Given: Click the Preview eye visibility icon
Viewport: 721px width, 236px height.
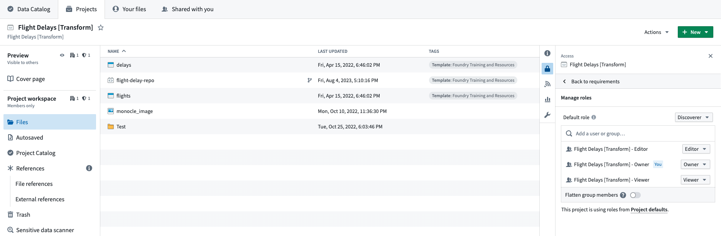Looking at the screenshot, I should (62, 55).
